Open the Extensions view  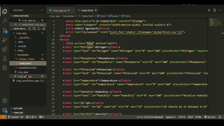[x=5, y=49]
